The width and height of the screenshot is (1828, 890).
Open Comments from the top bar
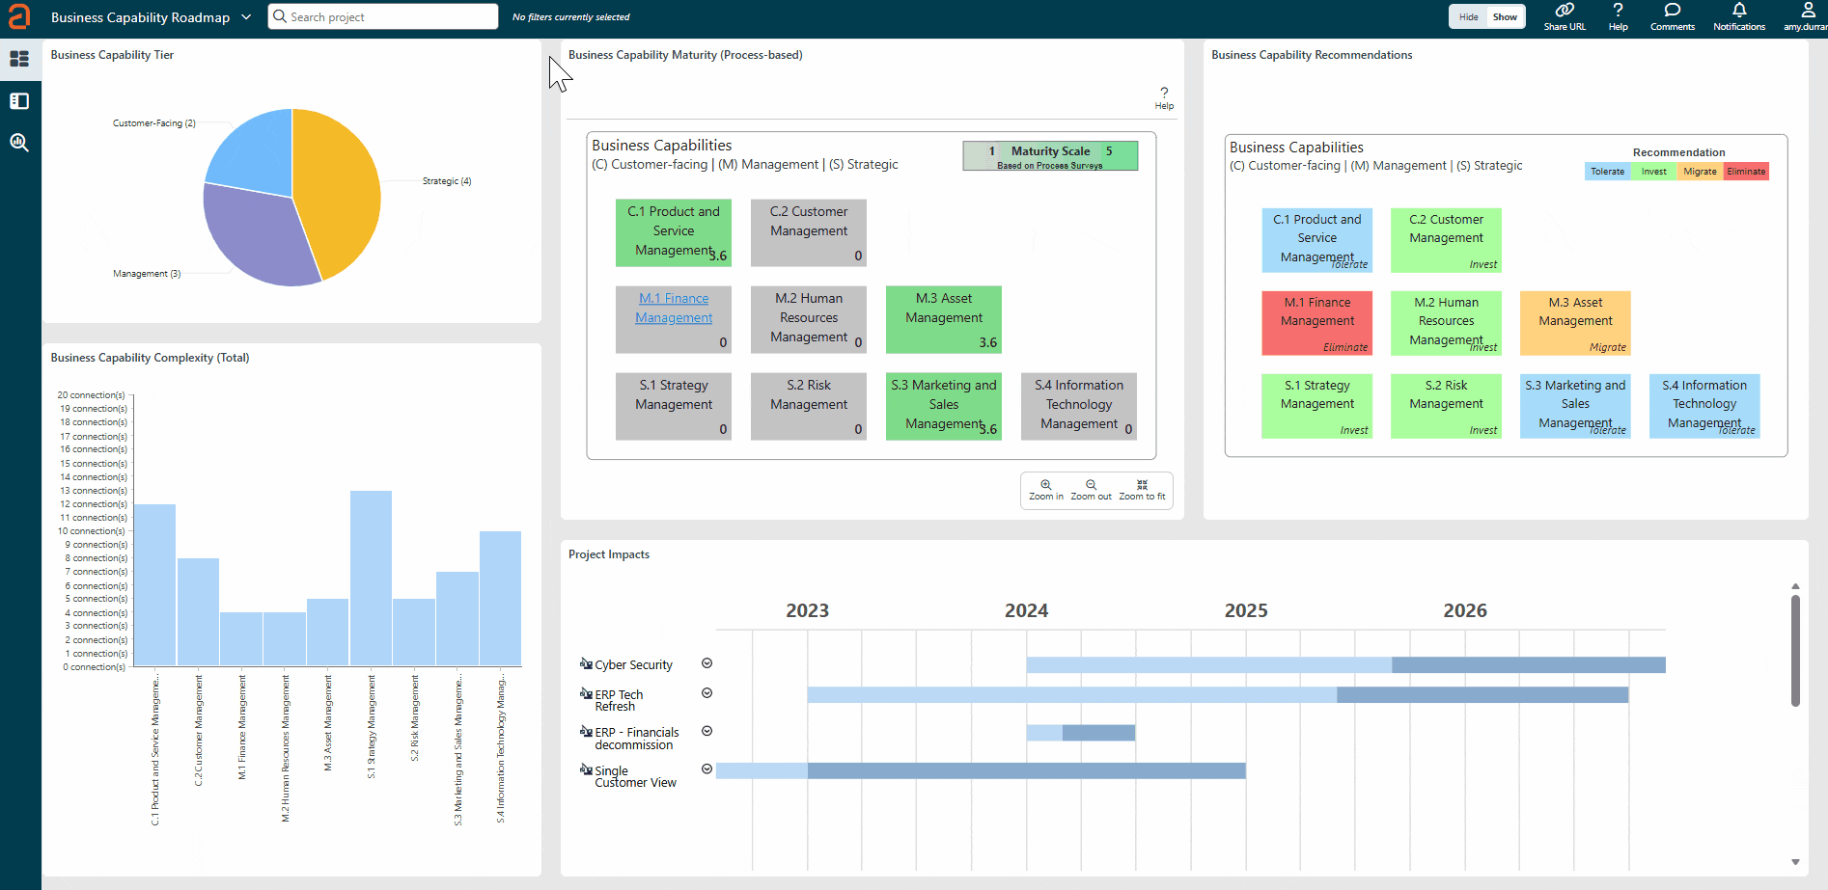[1672, 11]
